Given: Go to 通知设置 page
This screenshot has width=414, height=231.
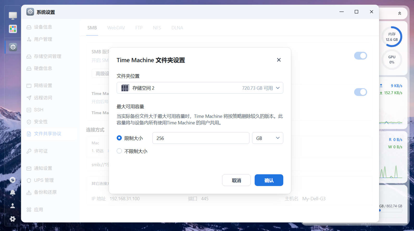Looking at the screenshot, I should point(51,168).
